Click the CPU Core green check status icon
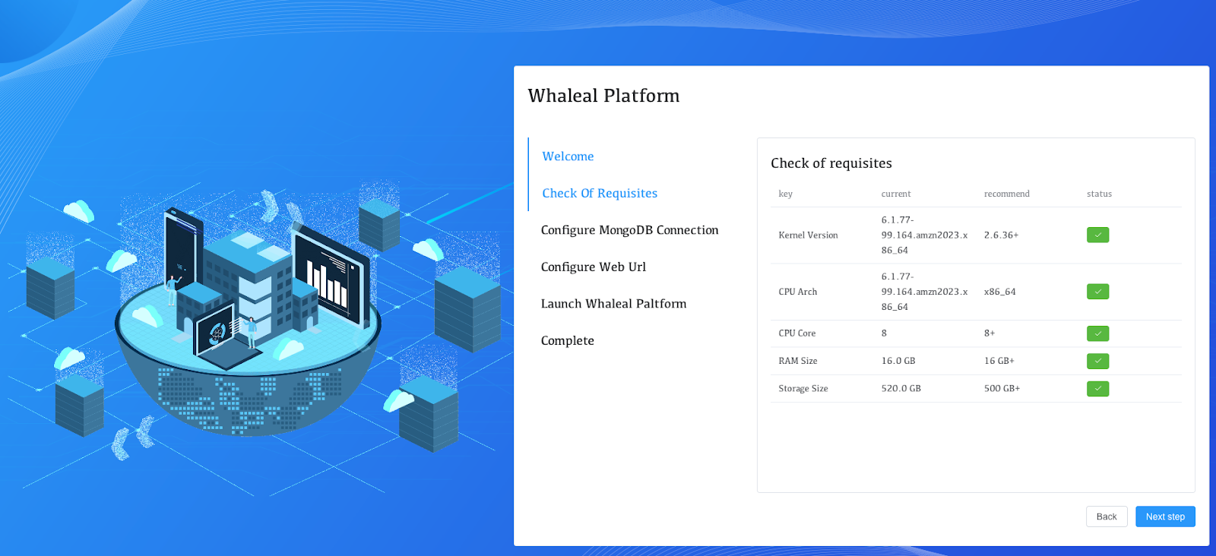Image resolution: width=1216 pixels, height=556 pixels. (x=1097, y=333)
